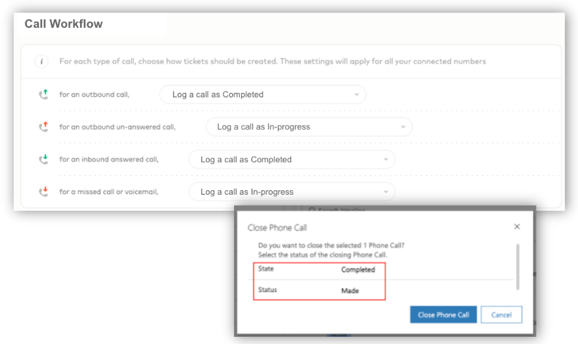This screenshot has width=578, height=344.
Task: Open the outbound call logging dropdown
Action: [263, 95]
